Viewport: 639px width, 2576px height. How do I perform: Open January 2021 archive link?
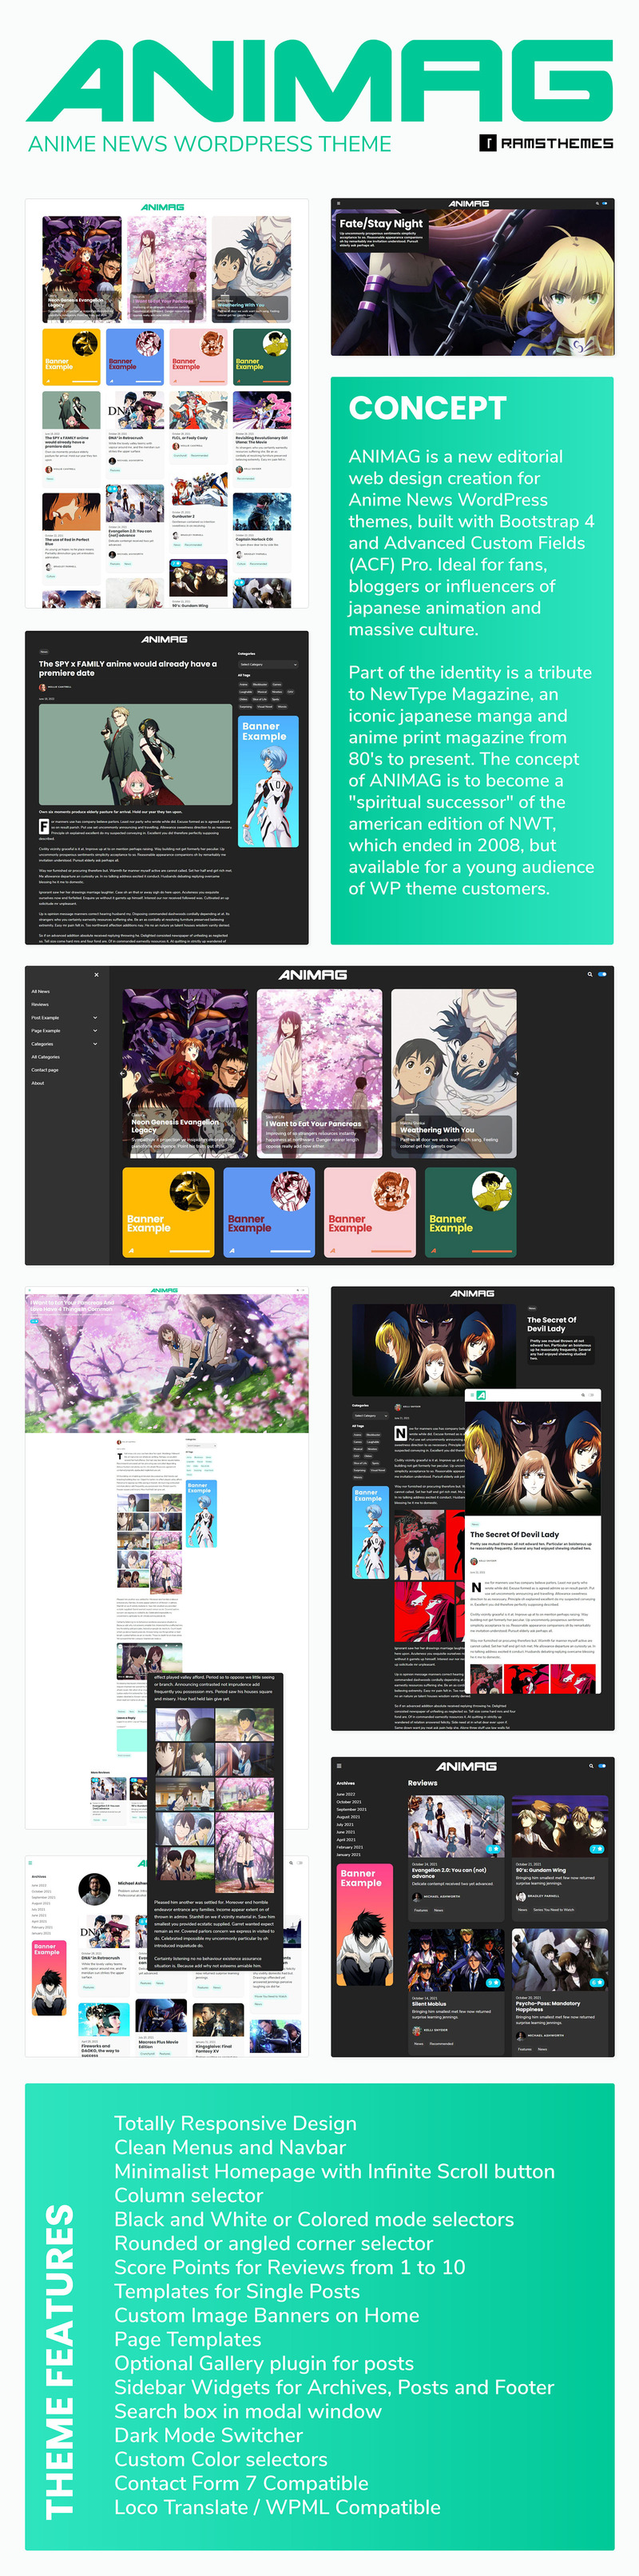pos(350,1854)
